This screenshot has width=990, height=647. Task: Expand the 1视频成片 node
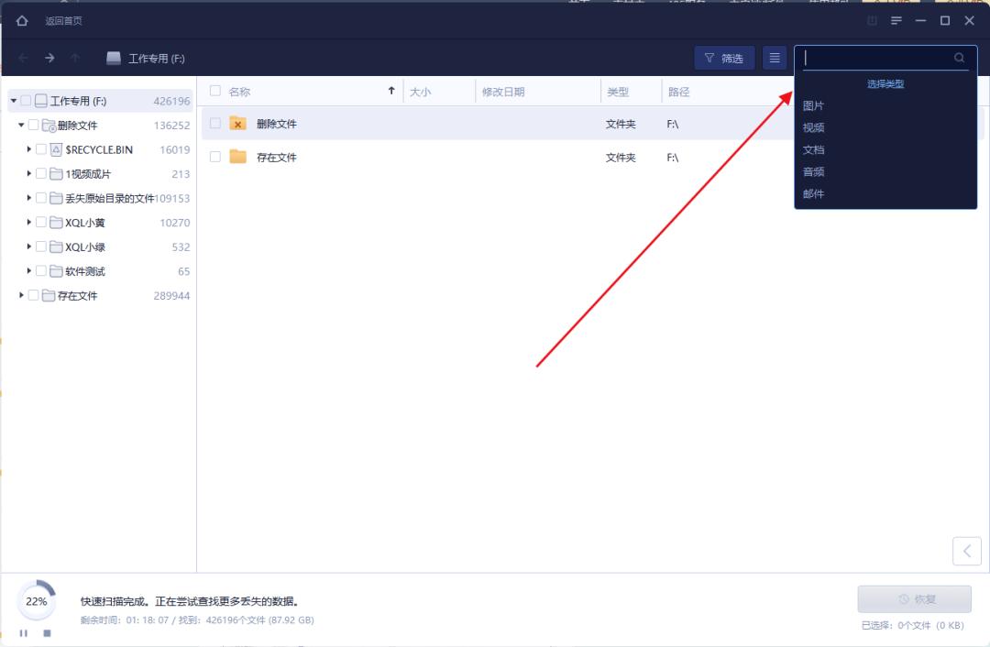click(29, 173)
